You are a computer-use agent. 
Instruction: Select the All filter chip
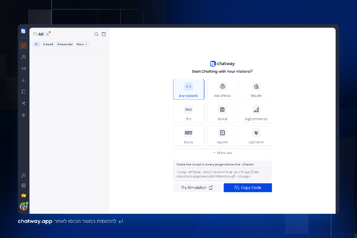[x=36, y=44]
